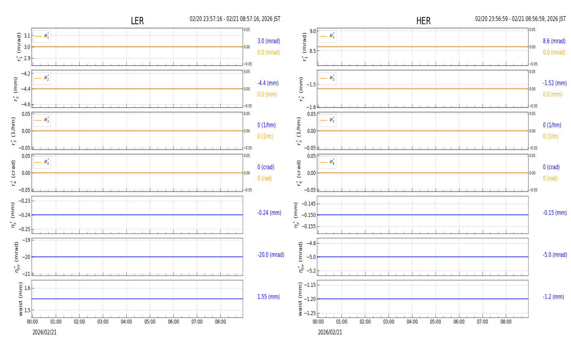This screenshot has height=349, width=571.
Task: Click the HER value 8.6 (mrad)
Action: [x=554, y=41]
